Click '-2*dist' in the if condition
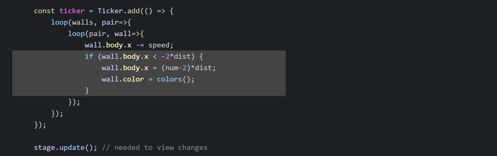This screenshot has height=156, width=497. (176, 57)
